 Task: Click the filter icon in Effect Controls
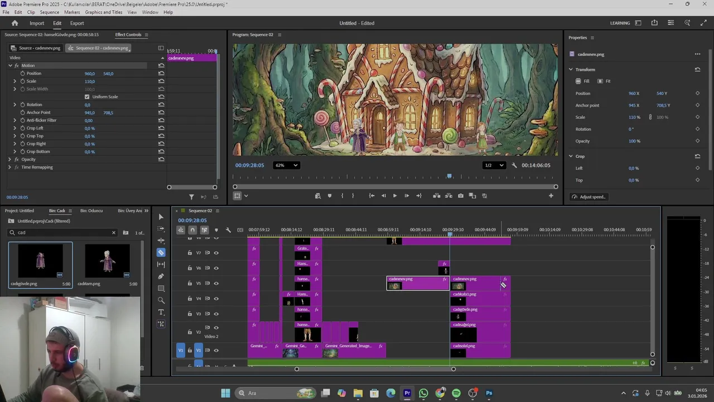click(x=191, y=197)
